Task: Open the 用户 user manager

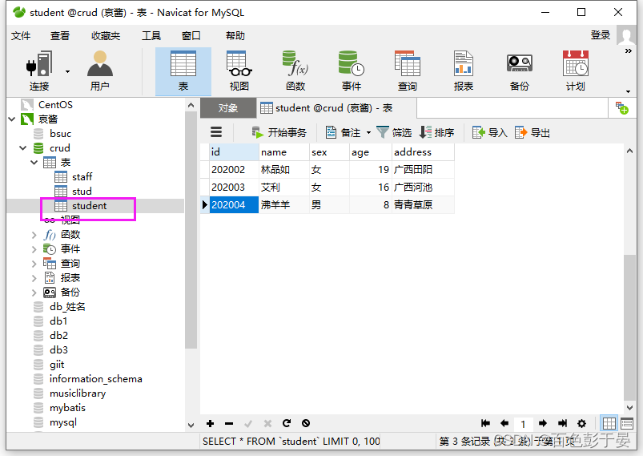Action: pyautogui.click(x=99, y=71)
